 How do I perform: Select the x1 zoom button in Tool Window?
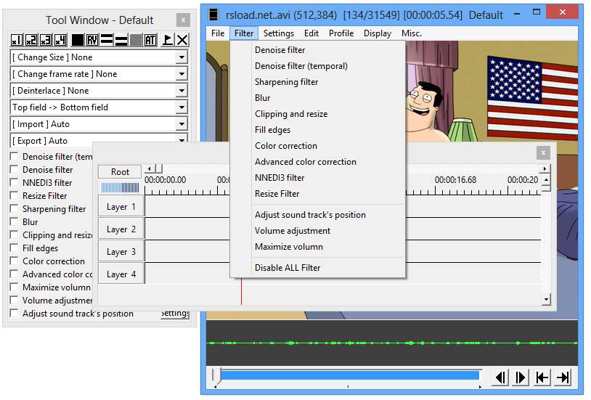17,40
